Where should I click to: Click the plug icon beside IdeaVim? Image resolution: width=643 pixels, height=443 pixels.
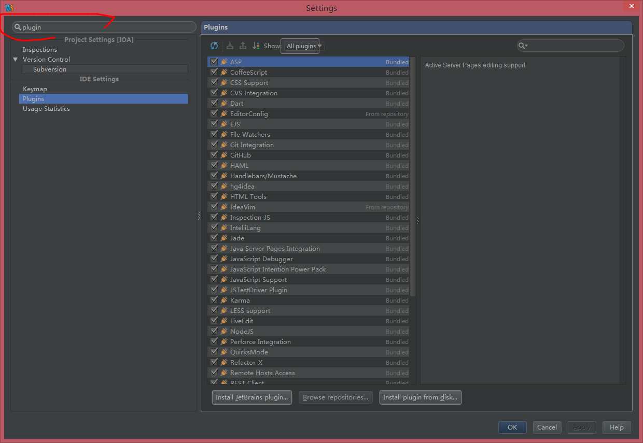tap(224, 207)
